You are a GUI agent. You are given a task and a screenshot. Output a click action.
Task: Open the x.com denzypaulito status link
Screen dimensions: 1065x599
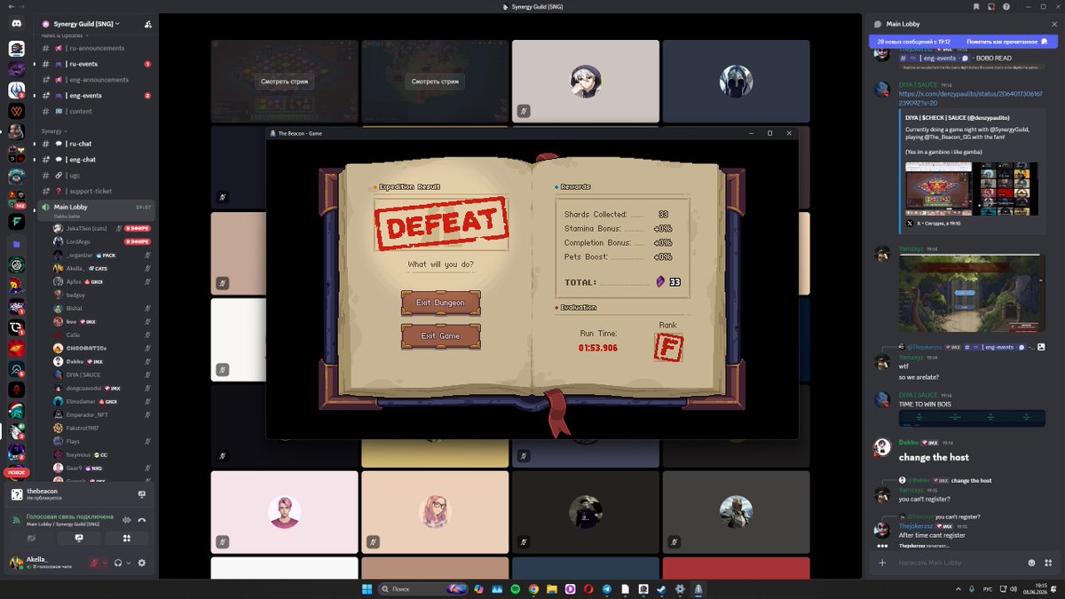pyautogui.click(x=971, y=98)
